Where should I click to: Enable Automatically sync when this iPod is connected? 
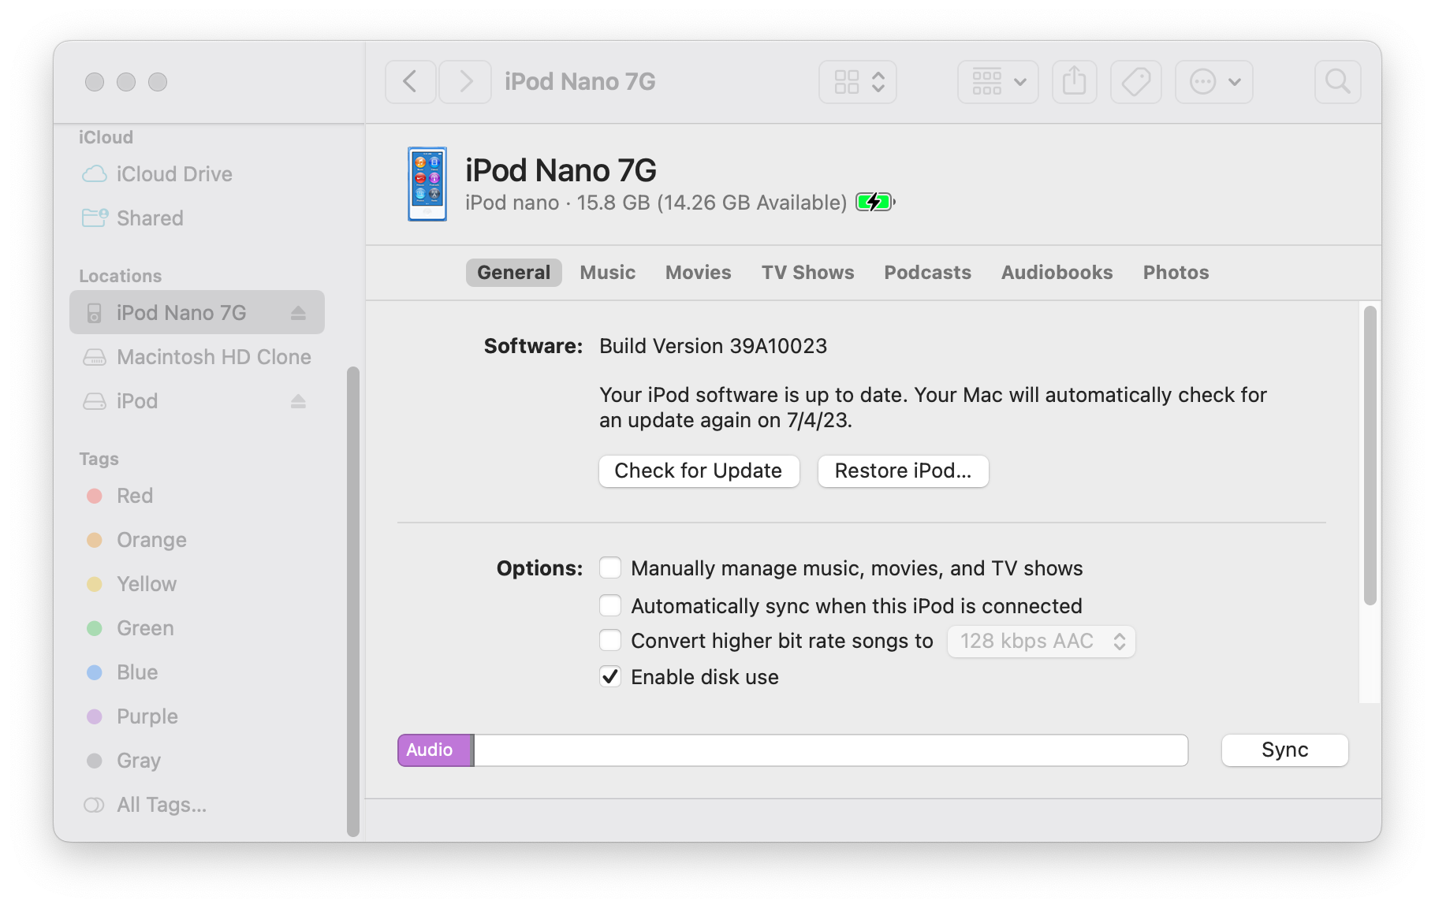click(x=609, y=605)
